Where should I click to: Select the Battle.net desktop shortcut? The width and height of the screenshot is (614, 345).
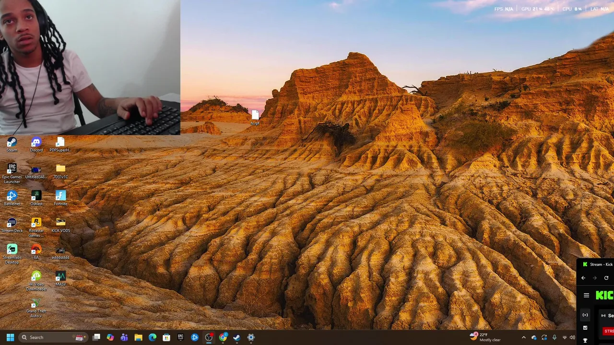(x=12, y=198)
